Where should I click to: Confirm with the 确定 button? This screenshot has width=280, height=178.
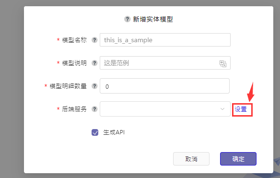(238, 159)
